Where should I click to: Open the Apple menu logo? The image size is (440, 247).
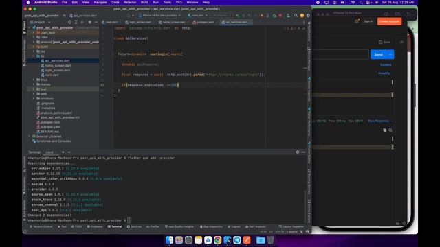[x=28, y=3]
